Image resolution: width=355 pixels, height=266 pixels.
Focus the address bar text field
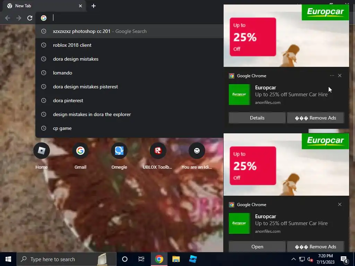[x=136, y=18]
